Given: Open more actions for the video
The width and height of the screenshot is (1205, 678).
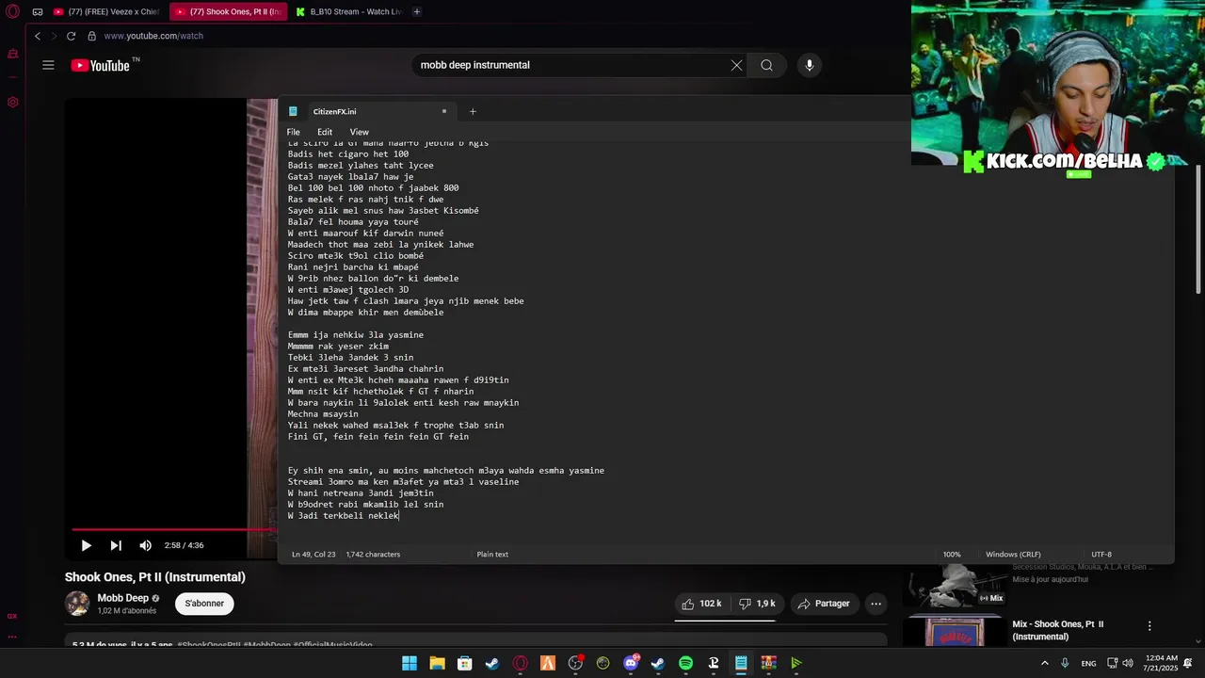Looking at the screenshot, I should 876,604.
